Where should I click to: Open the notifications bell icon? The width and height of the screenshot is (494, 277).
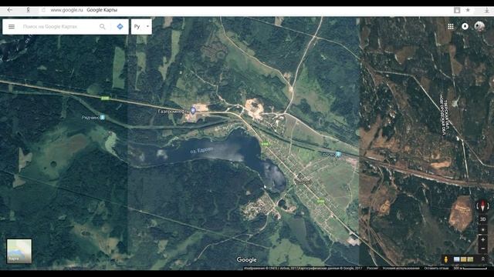pyautogui.click(x=465, y=27)
